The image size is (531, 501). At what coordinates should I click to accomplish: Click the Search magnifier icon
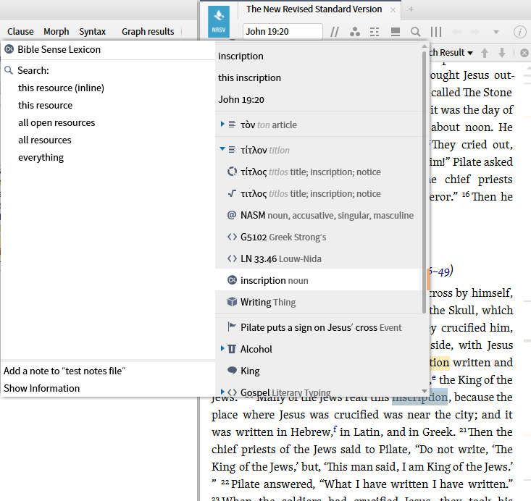coord(9,70)
